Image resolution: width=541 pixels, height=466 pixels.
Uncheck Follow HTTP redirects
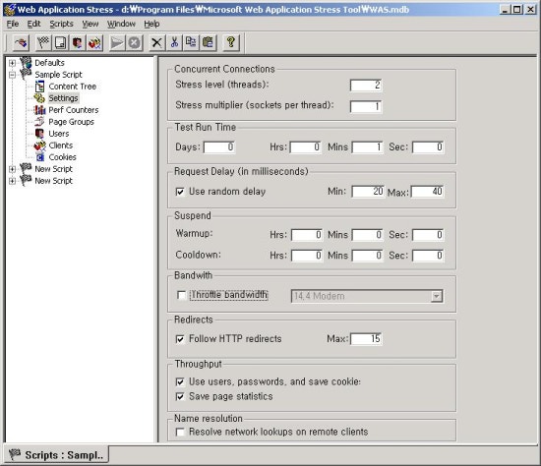(180, 339)
